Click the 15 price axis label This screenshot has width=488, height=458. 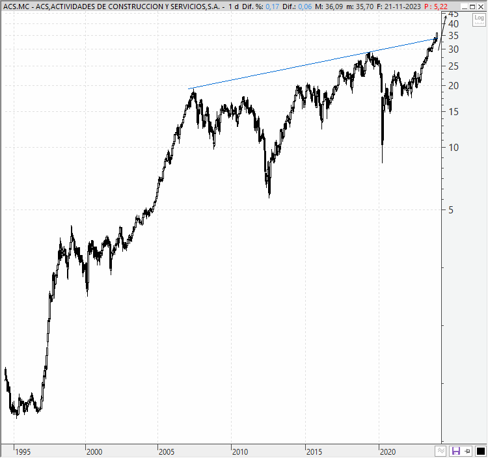point(454,112)
